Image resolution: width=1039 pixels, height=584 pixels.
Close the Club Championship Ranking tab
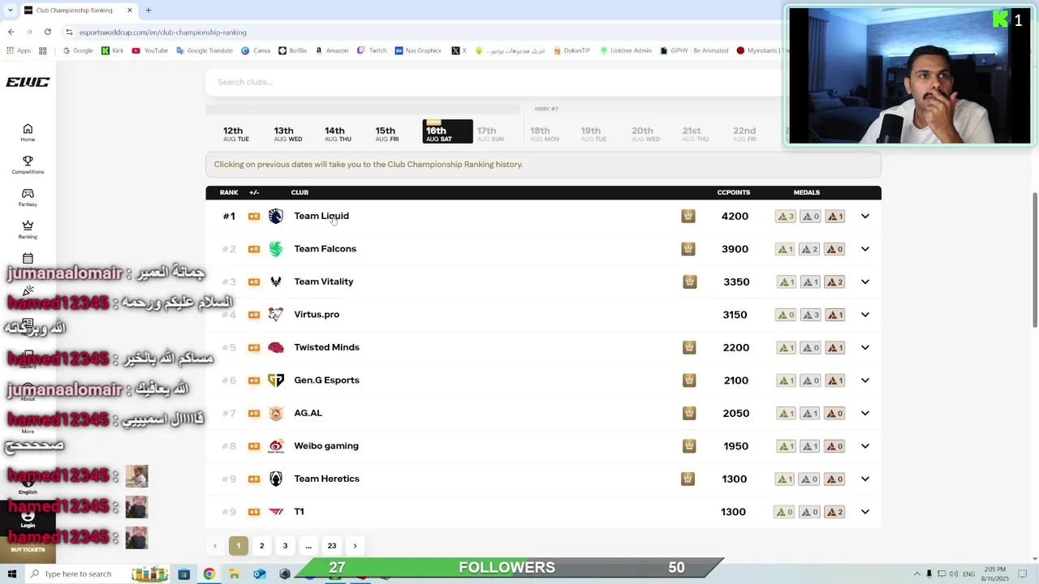[129, 10]
